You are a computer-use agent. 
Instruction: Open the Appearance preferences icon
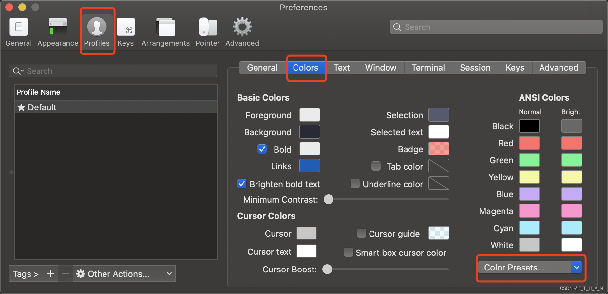[x=57, y=31]
